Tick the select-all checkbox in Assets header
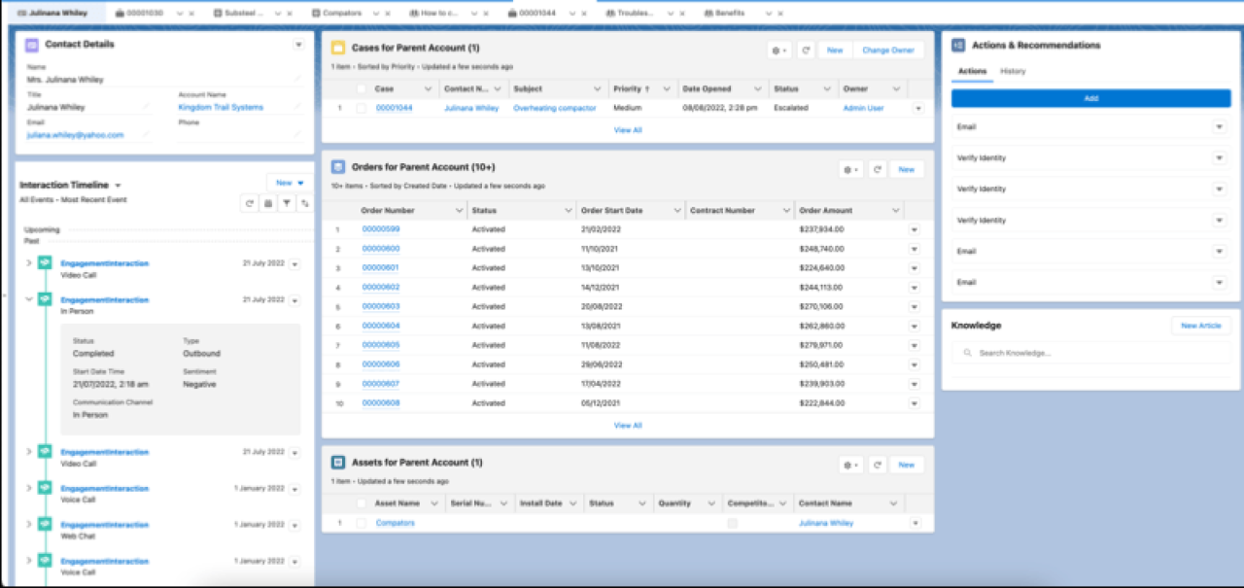 (362, 503)
